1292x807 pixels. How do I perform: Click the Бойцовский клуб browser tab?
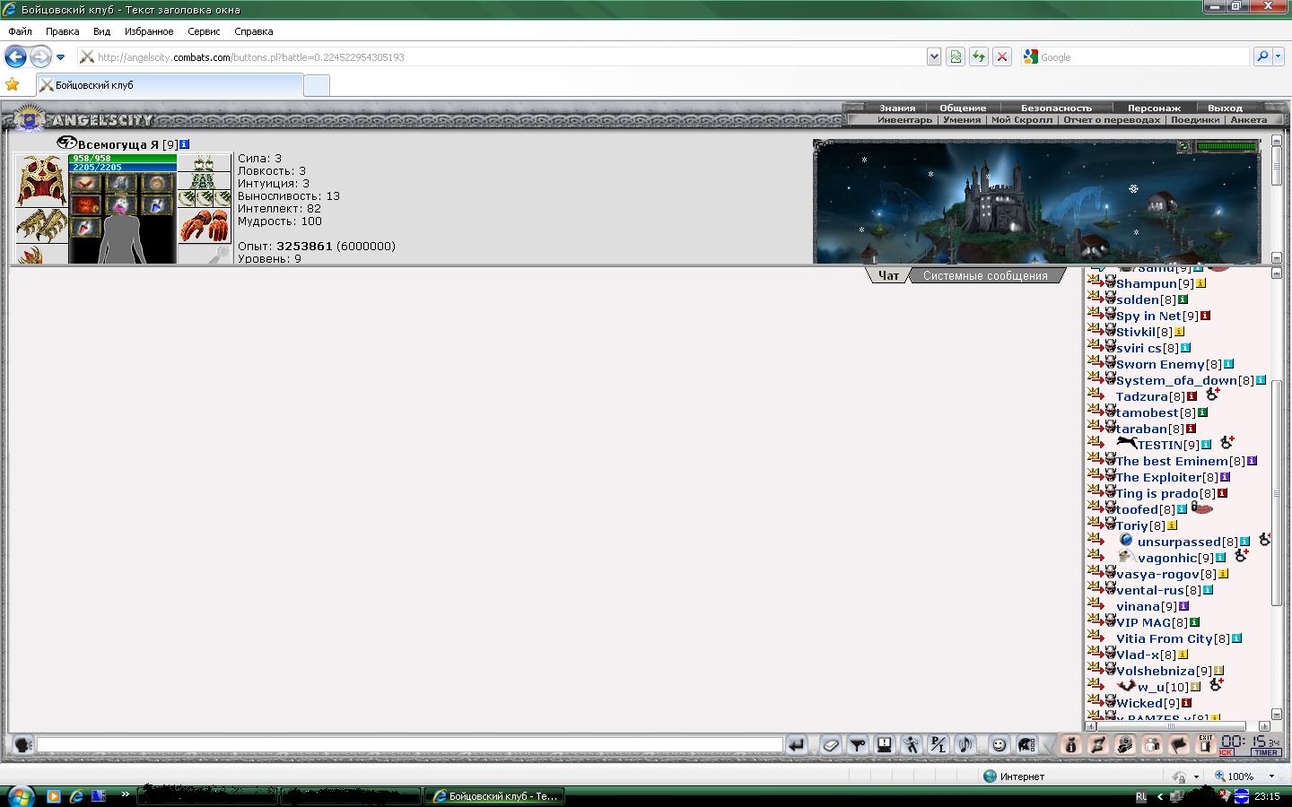tap(170, 85)
